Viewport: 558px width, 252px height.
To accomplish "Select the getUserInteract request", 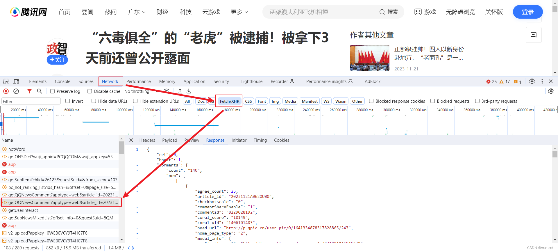I will tap(59, 210).
